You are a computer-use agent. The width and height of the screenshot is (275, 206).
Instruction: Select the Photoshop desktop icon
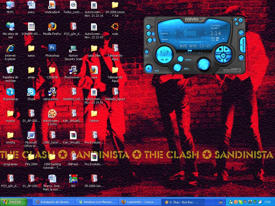tap(52, 51)
